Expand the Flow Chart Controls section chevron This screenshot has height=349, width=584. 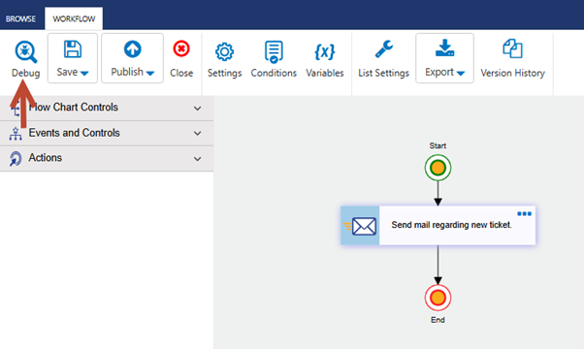[x=197, y=109]
